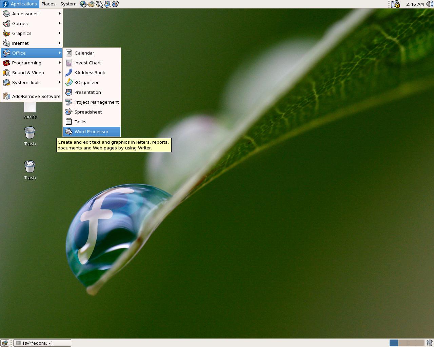Open Project Management from the Office submenu
The image size is (434, 347).
(92, 102)
